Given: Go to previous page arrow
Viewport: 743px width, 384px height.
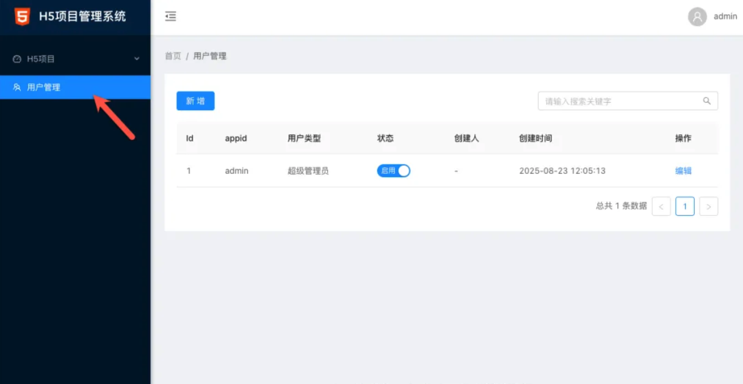Looking at the screenshot, I should point(661,206).
